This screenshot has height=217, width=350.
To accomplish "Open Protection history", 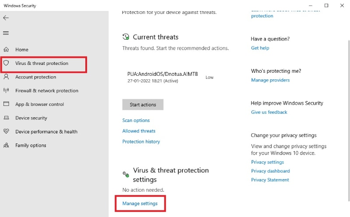I will tap(141, 142).
